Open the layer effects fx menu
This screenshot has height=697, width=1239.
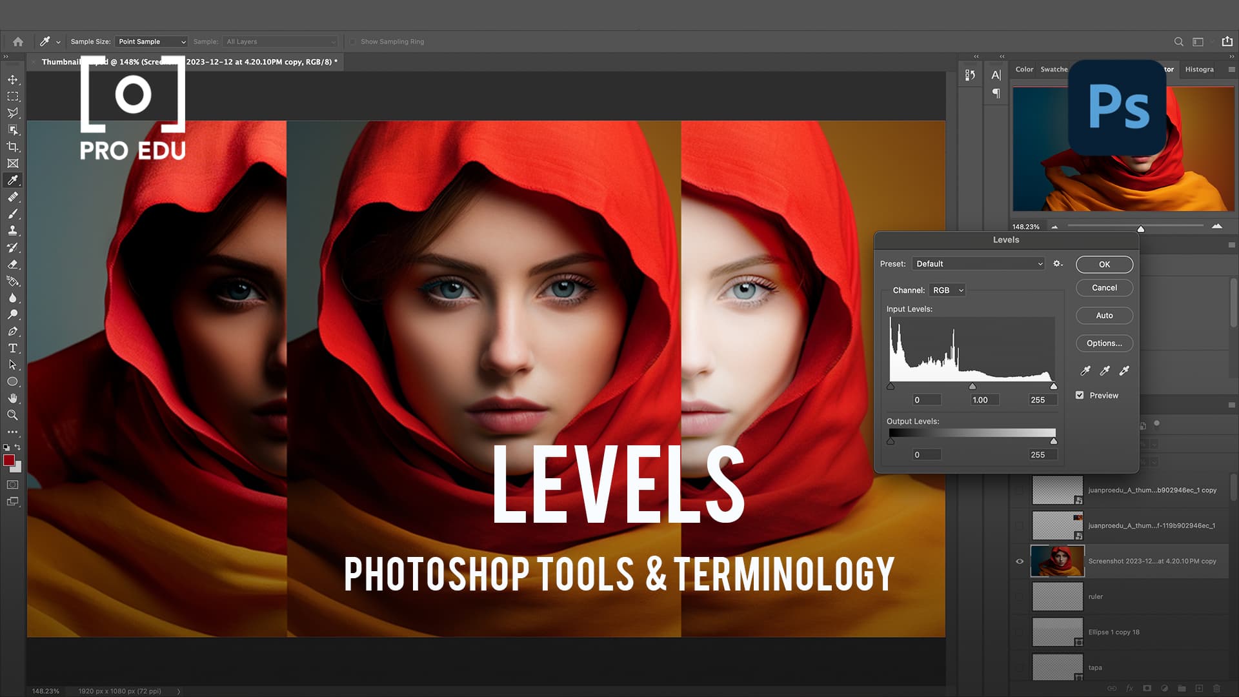1130,688
